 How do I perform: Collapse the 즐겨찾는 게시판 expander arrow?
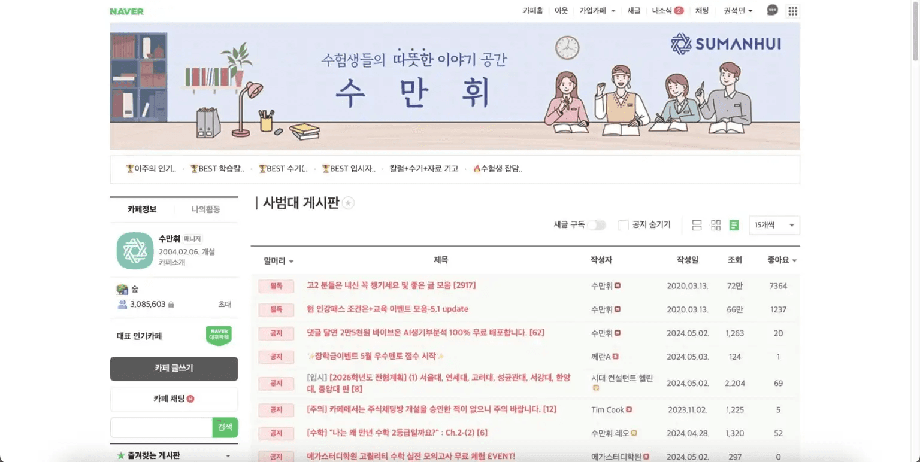click(228, 456)
